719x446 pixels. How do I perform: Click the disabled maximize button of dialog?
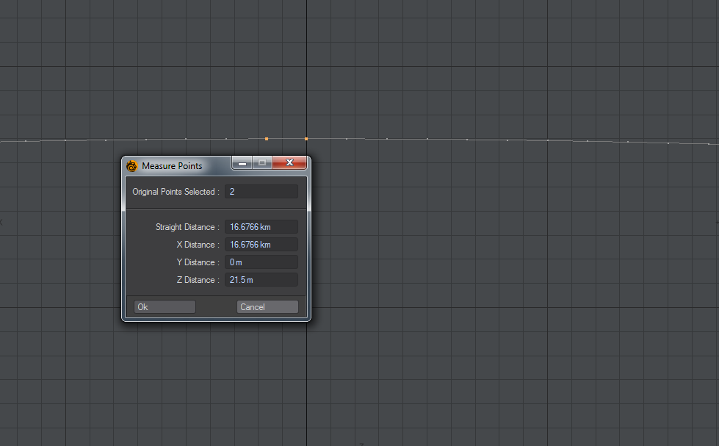tap(261, 163)
